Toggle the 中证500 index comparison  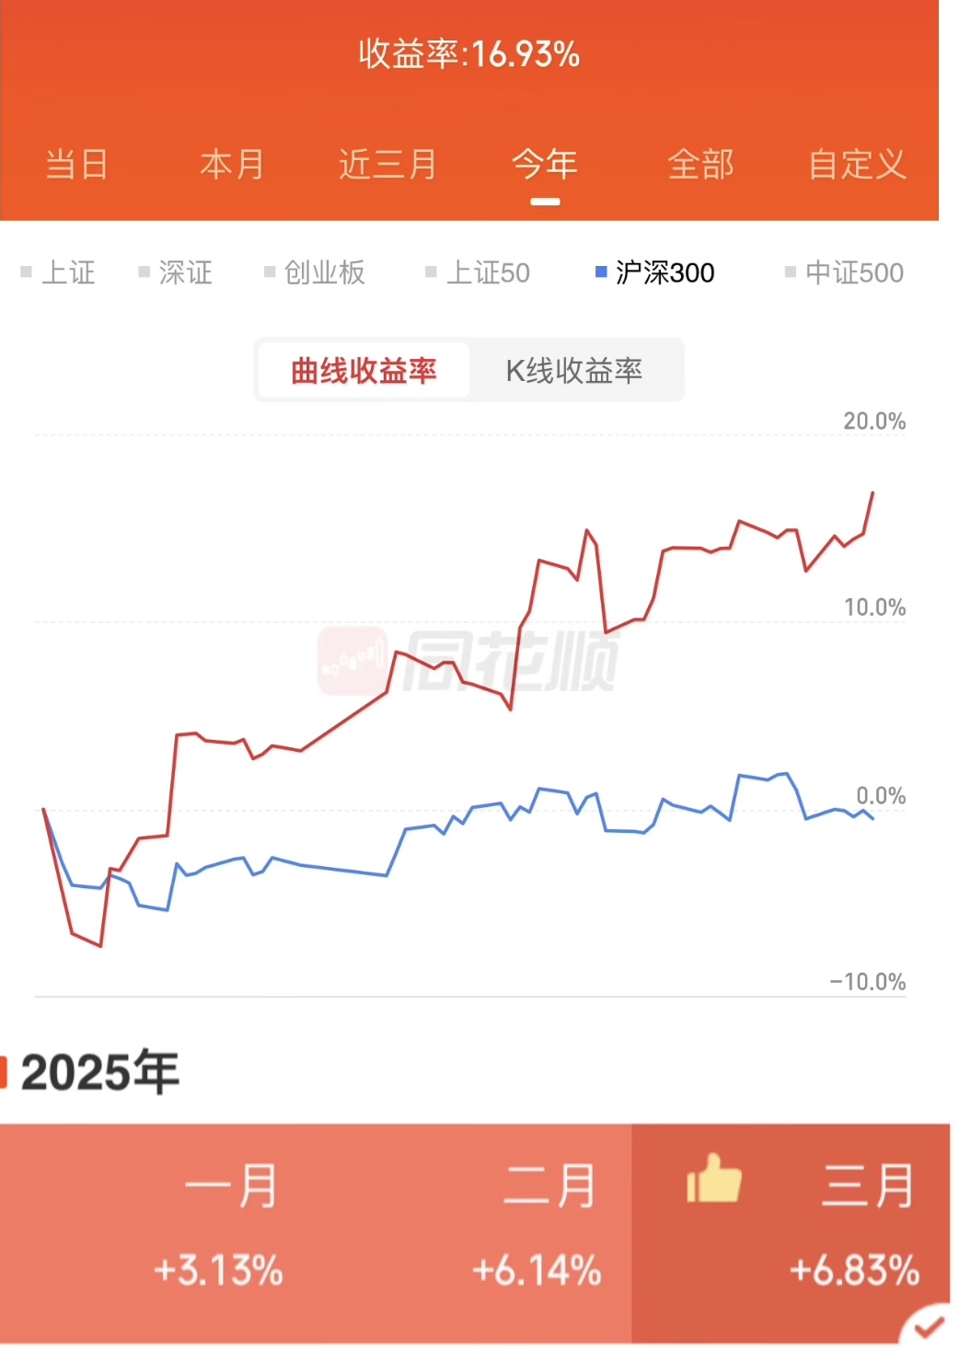point(844,272)
